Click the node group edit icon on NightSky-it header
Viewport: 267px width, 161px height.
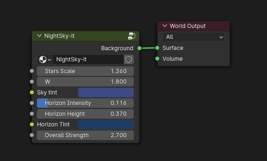coord(132,36)
